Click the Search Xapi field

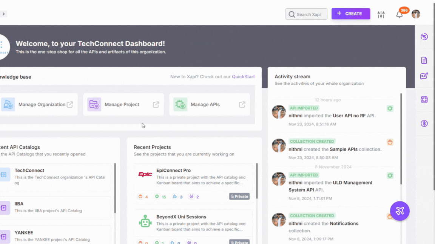[306, 14]
